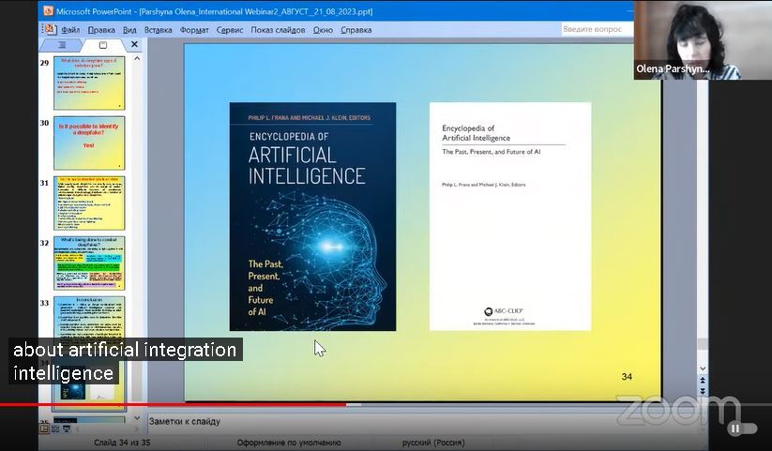
Task: Toggle the YouTube autoplay switch
Action: tap(743, 428)
